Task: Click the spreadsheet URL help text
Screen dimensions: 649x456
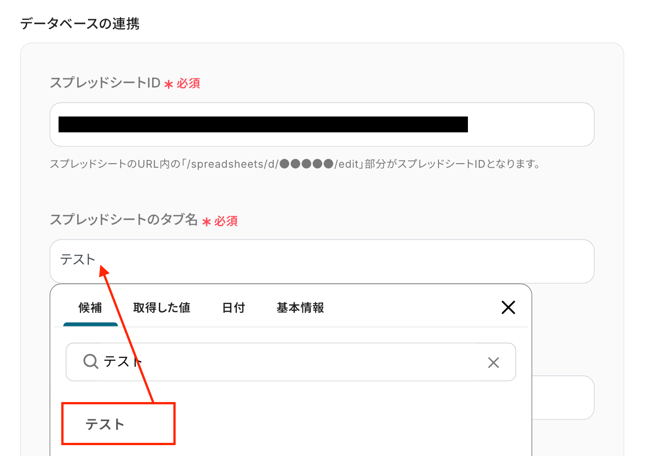Action: [x=295, y=164]
